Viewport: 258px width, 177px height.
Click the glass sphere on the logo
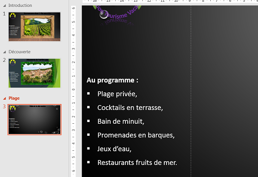coord(103,15)
